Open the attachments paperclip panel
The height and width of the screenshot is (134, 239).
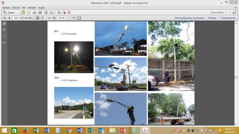[4, 36]
